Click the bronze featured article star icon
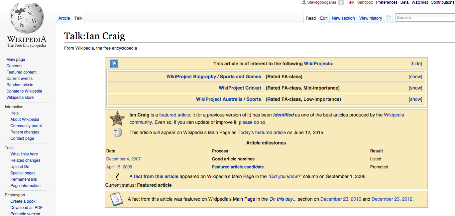Viewport: 455px width, 216px height. coord(117,118)
